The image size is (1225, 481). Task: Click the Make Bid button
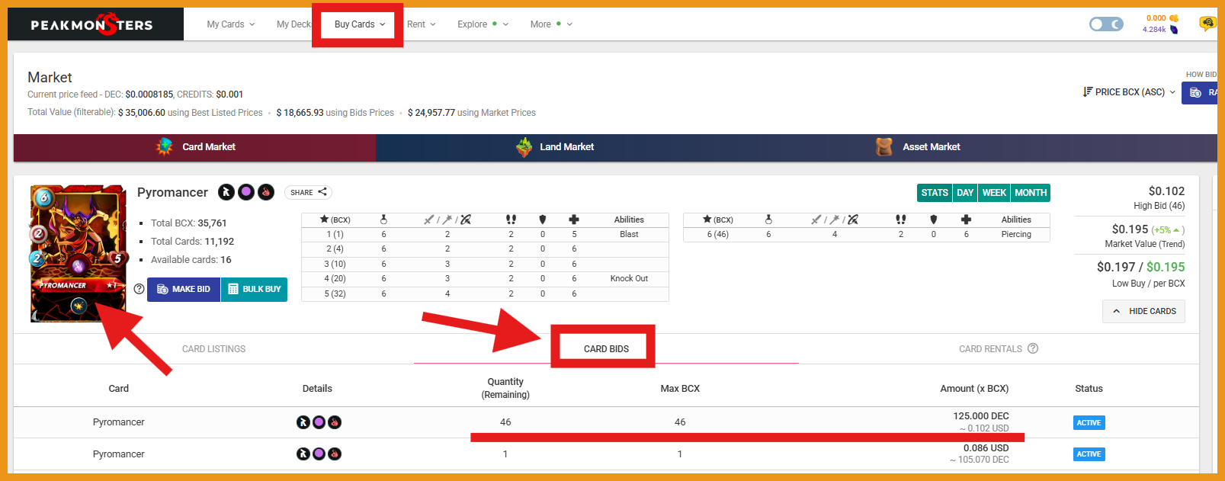[184, 290]
